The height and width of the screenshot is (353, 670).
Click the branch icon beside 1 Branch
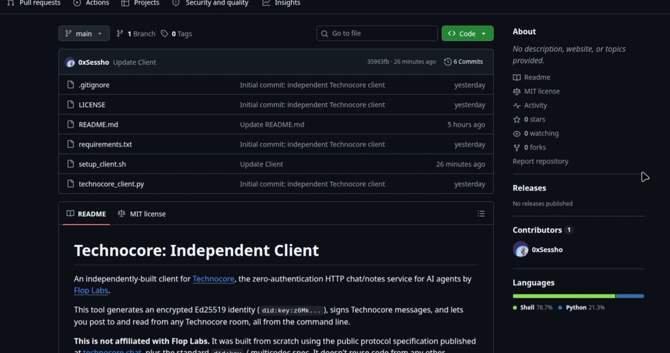[119, 34]
